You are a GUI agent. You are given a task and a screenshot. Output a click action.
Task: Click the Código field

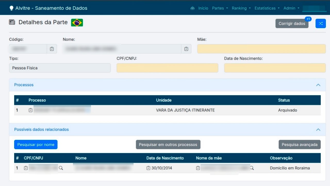[28, 49]
